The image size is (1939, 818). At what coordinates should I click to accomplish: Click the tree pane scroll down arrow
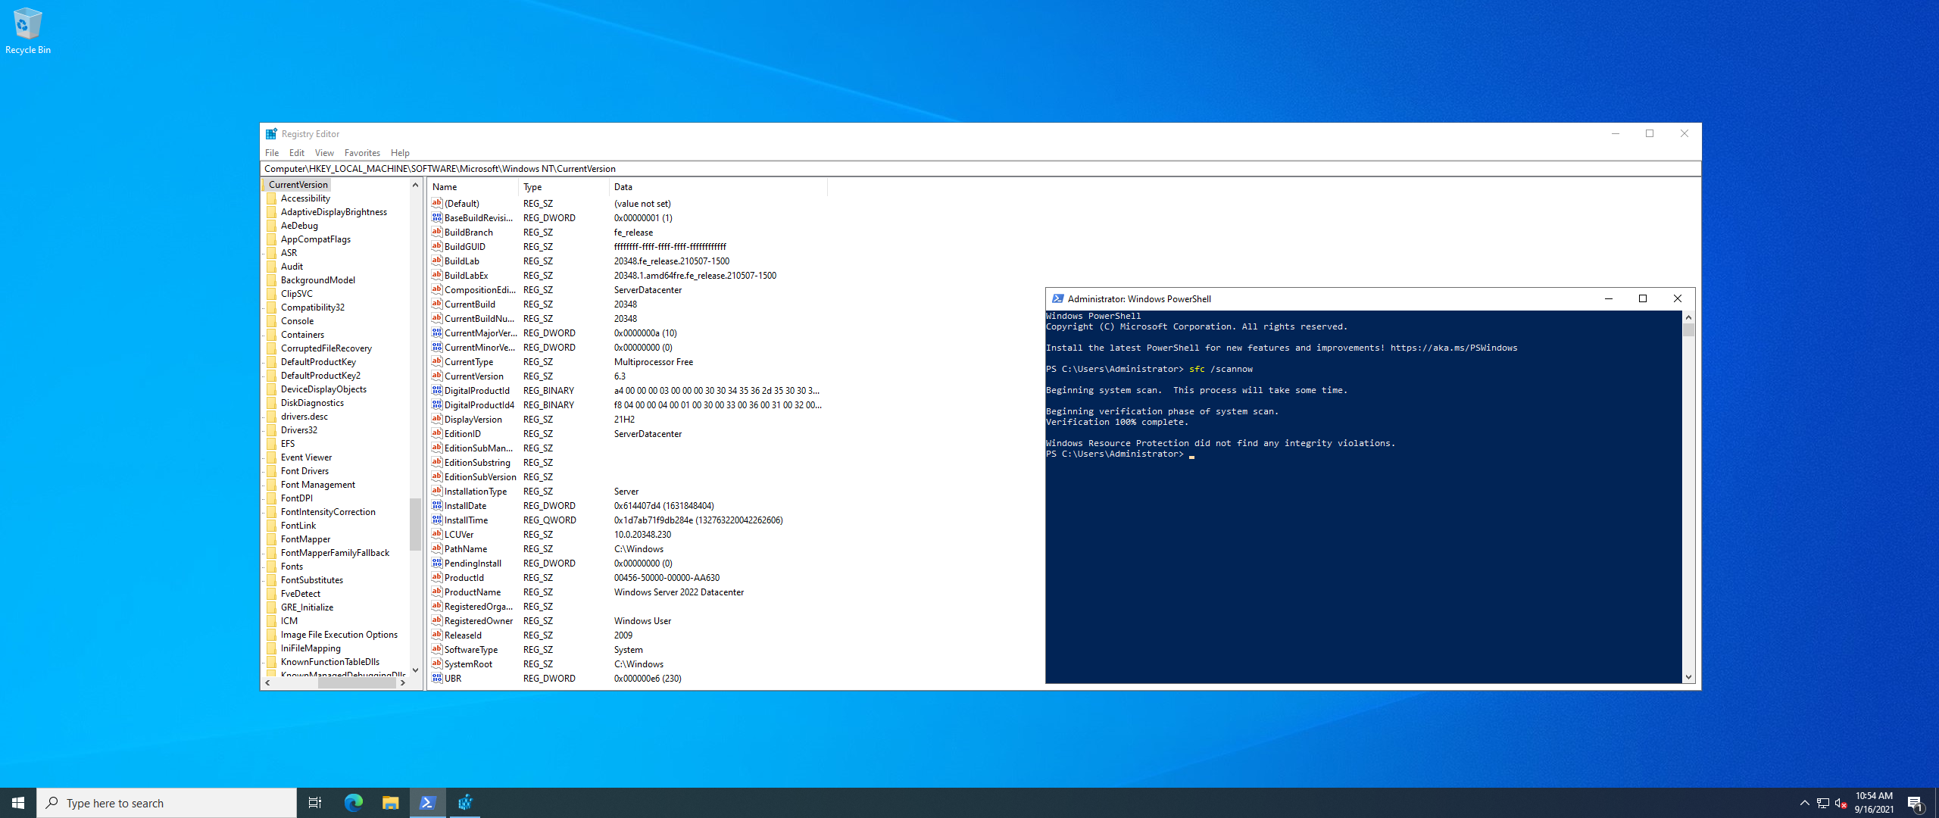tap(415, 670)
